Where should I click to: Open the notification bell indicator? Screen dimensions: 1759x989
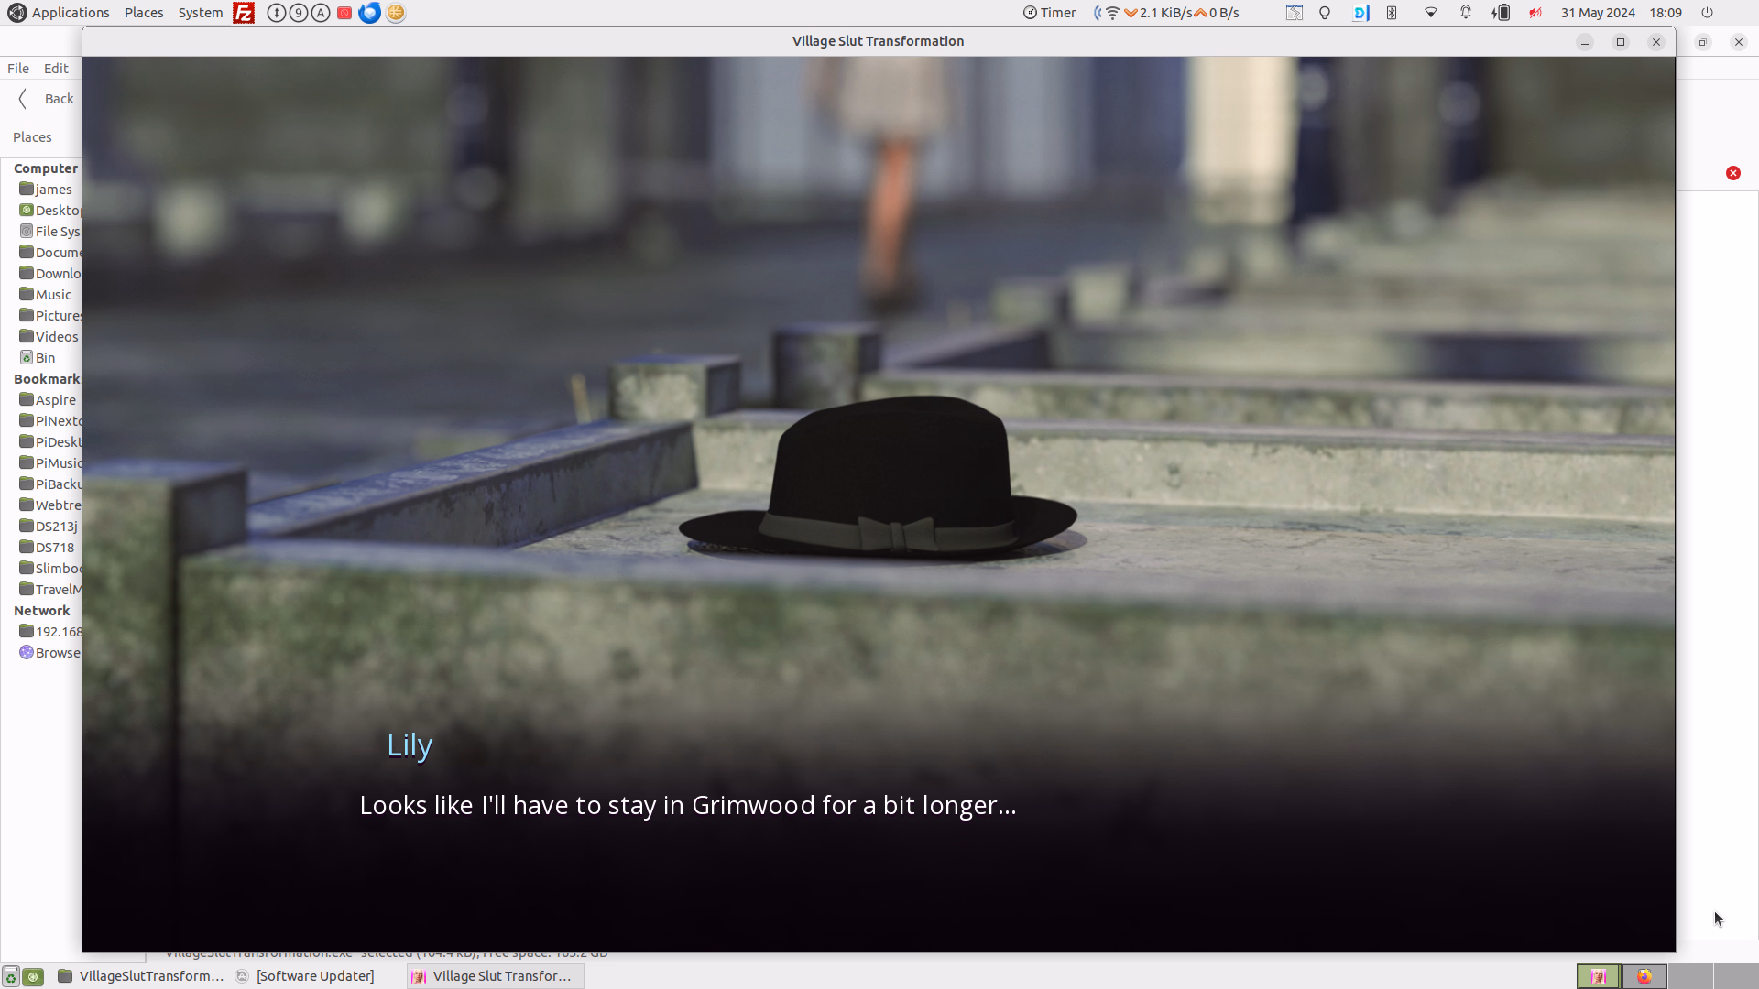pos(1466,13)
